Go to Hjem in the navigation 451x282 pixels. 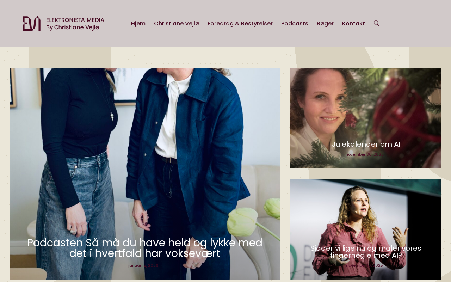pyautogui.click(x=138, y=24)
